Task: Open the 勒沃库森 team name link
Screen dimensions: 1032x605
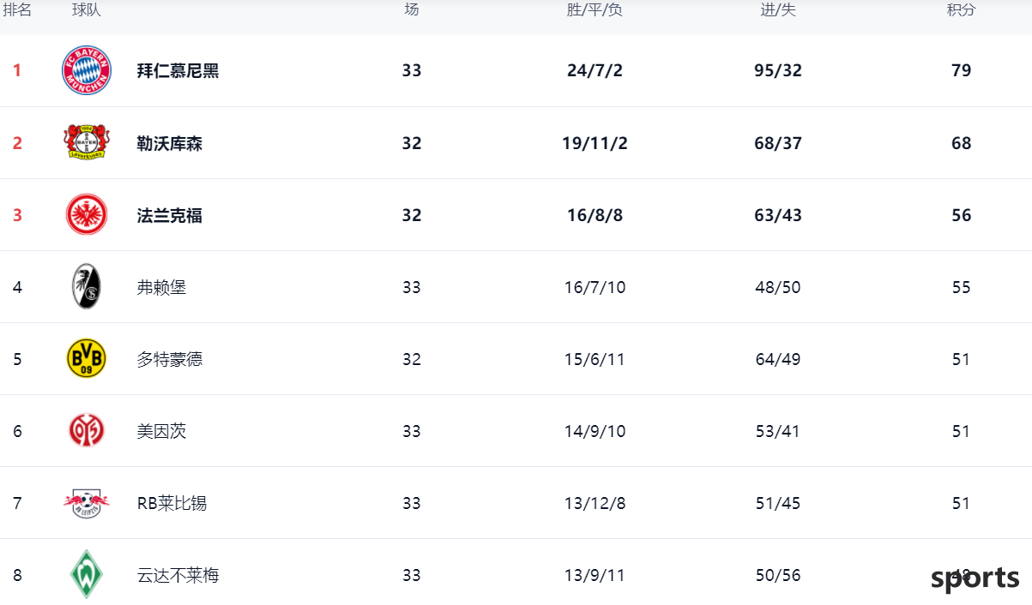Action: [170, 142]
